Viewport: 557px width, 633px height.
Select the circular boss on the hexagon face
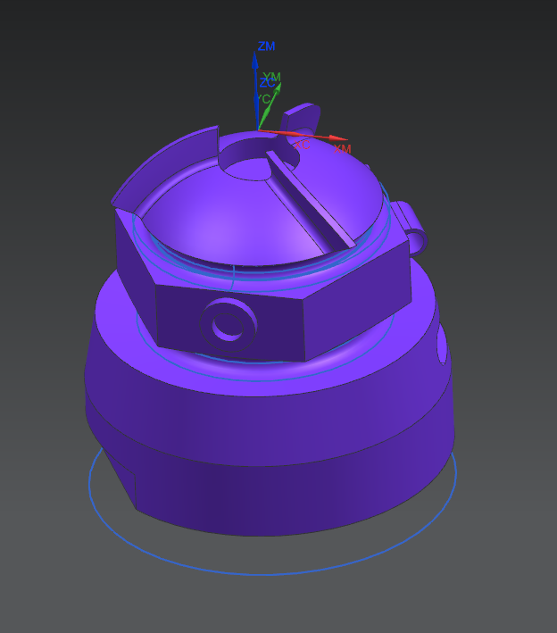point(229,323)
